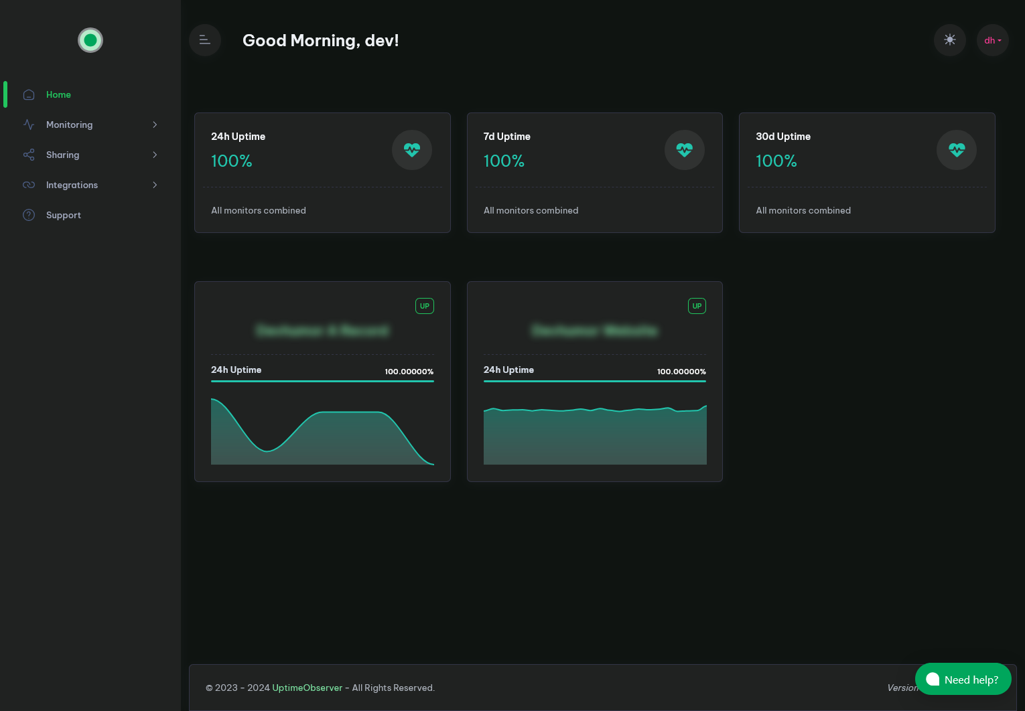Click the 24h Uptime heartbeat icon
The height and width of the screenshot is (711, 1025).
coord(411,150)
